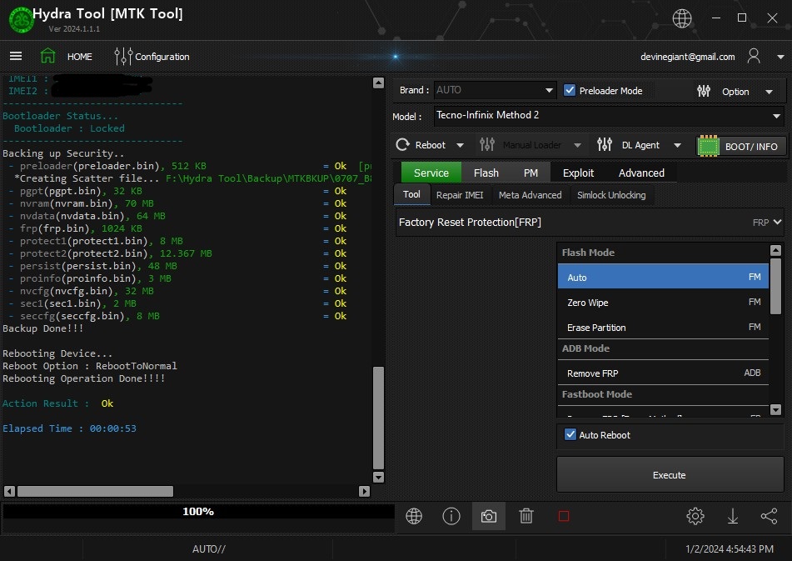Viewport: 792px width, 561px height.
Task: Expand the DL Agent dropdown arrow
Action: [x=677, y=146]
